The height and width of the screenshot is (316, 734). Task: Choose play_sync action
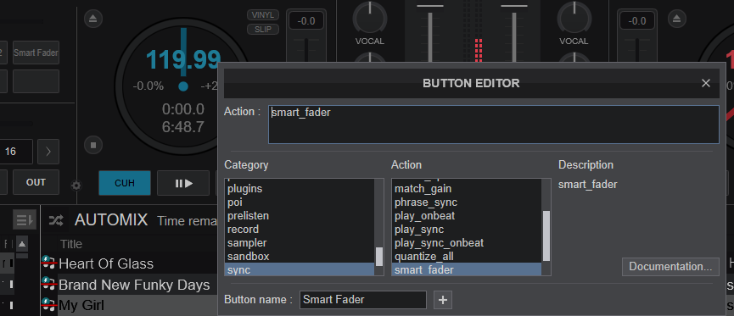(x=467, y=230)
